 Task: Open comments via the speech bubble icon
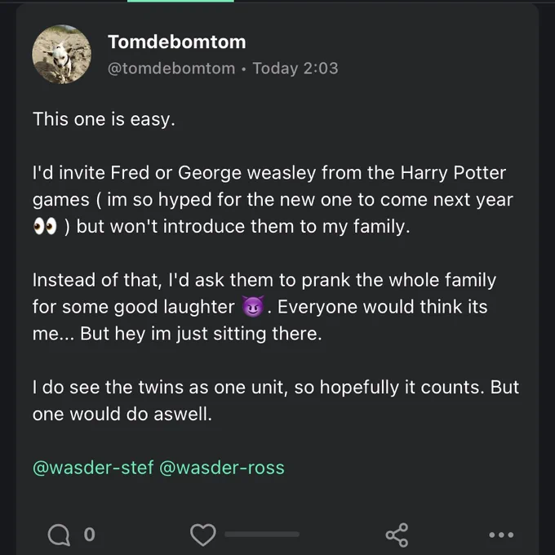(x=59, y=535)
